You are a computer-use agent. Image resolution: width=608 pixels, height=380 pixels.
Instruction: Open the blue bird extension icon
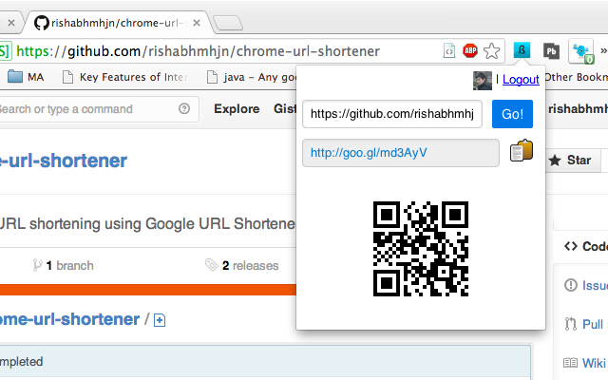[x=581, y=51]
